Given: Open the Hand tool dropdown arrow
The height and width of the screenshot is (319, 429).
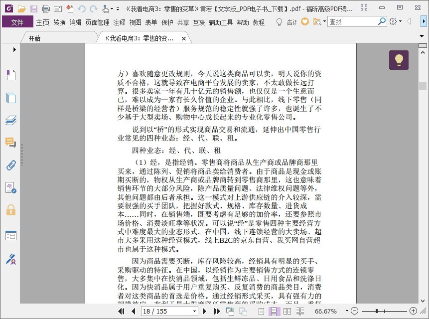Looking at the screenshot, I should click(x=112, y=9).
